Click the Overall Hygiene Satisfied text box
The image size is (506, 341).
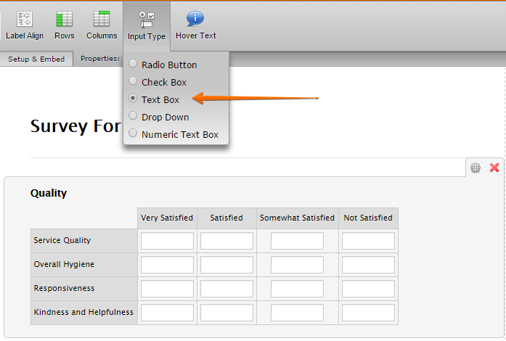pos(227,265)
